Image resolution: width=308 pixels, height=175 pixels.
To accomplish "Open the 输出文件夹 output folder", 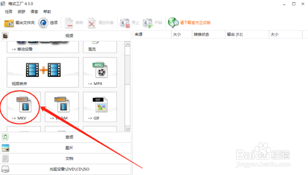I will 19,23.
